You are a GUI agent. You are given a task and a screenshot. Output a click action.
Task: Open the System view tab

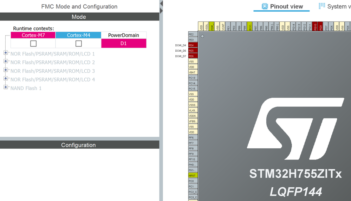tap(334, 6)
